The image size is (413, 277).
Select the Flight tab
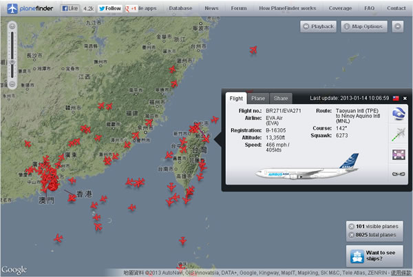[236, 99]
